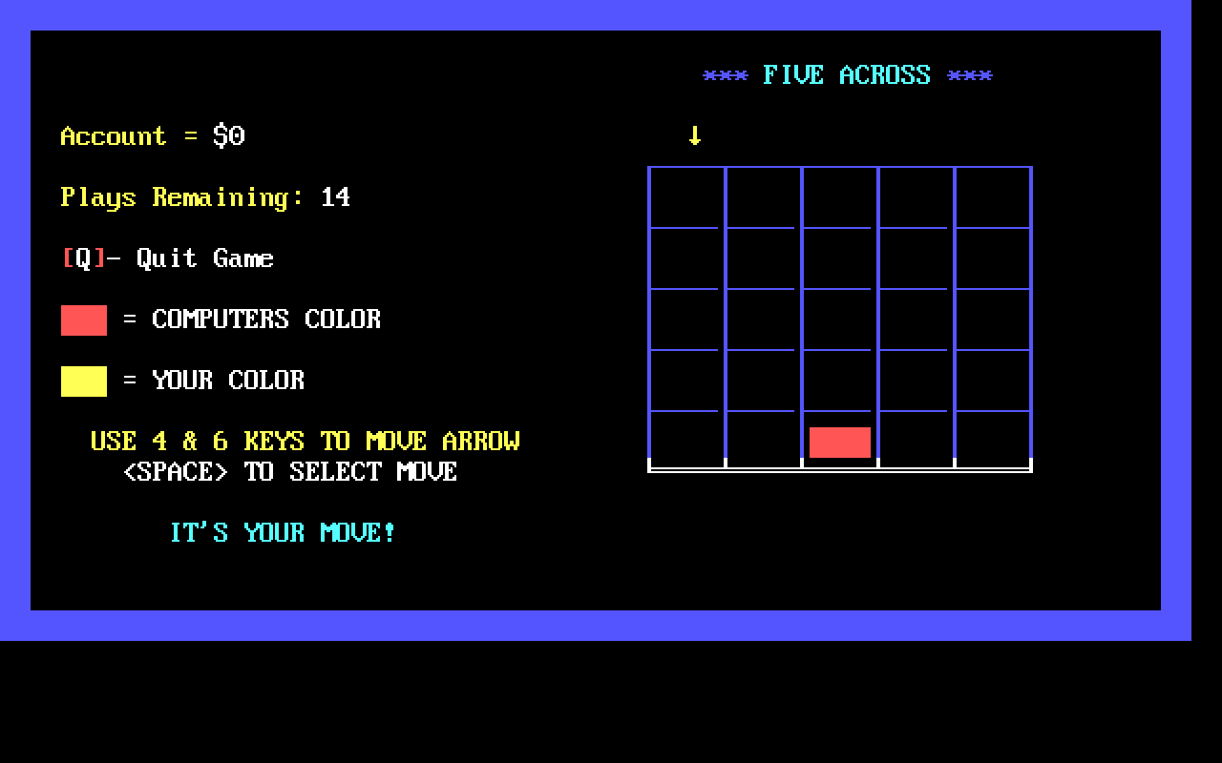Click the red computer piece on the board
1222x763 pixels.
pyautogui.click(x=839, y=443)
